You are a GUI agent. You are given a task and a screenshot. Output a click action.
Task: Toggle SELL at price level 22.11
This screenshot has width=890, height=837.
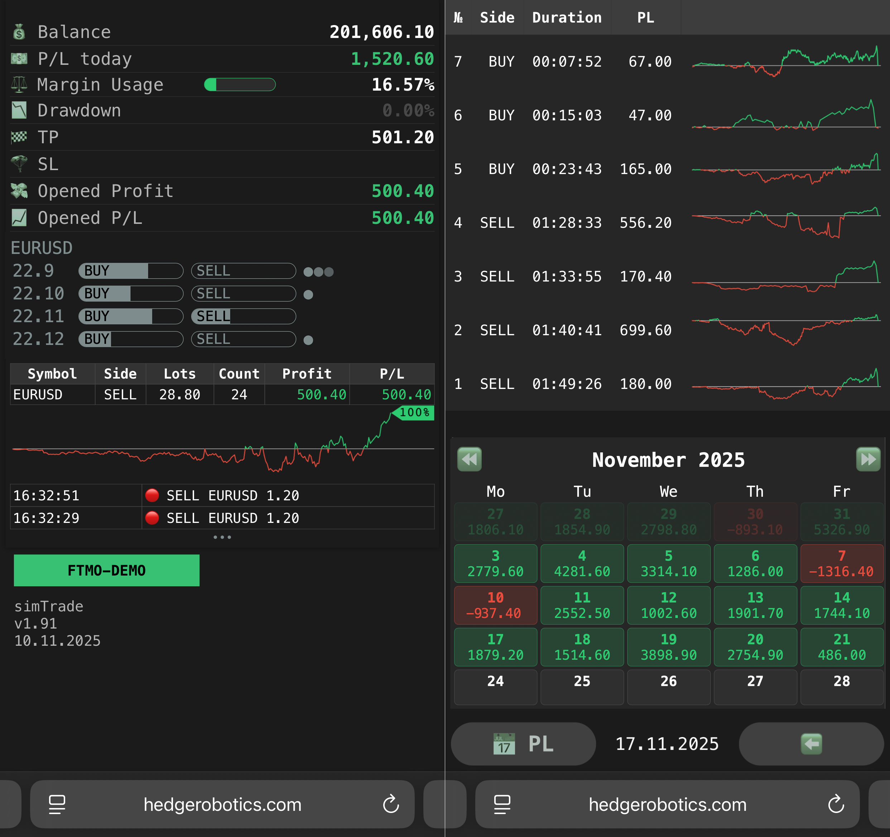point(243,316)
